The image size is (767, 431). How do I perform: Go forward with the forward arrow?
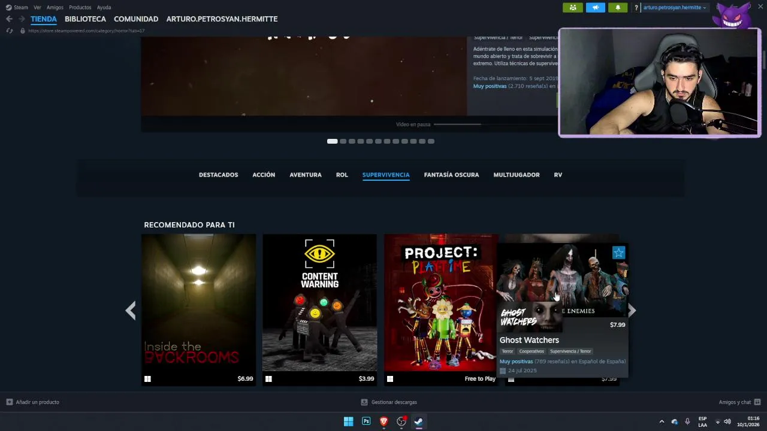click(x=22, y=19)
